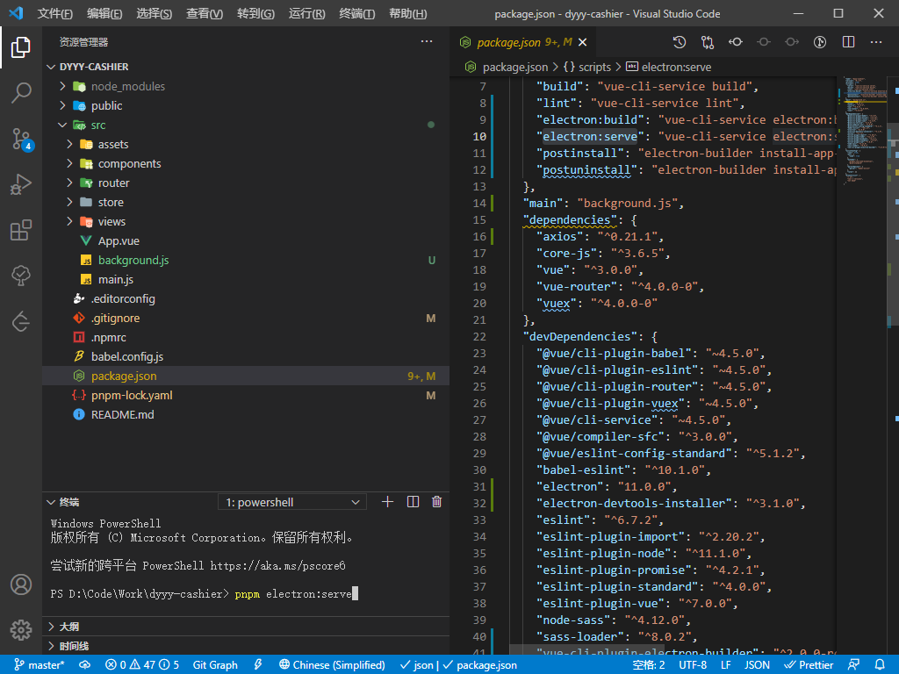The width and height of the screenshot is (899, 674).
Task: Open the Search view in activity bar
Action: (x=21, y=92)
